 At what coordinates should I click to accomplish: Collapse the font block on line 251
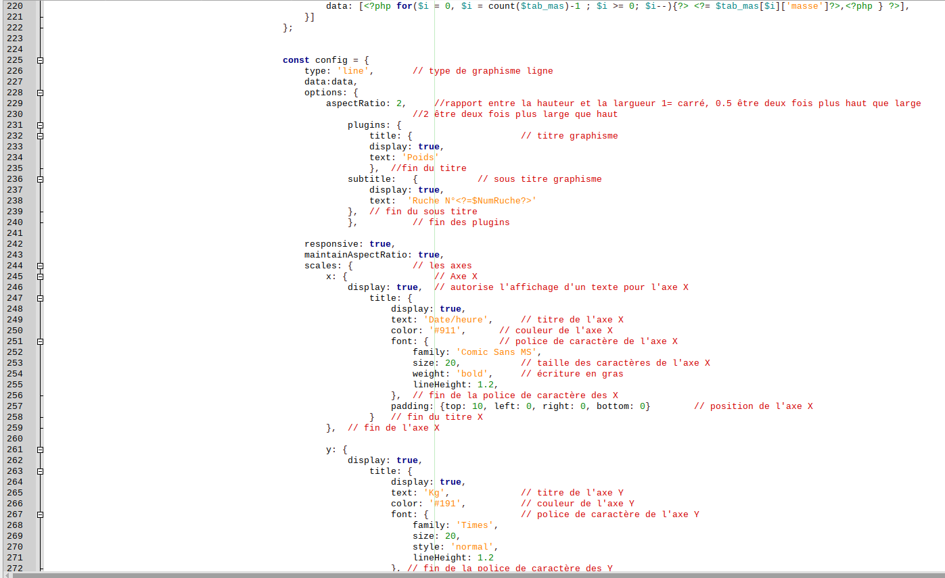pos(40,341)
